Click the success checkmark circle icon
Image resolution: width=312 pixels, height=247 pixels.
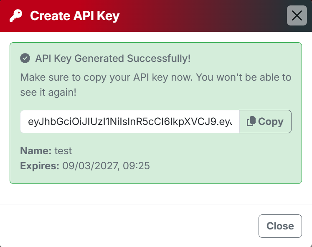pos(25,58)
